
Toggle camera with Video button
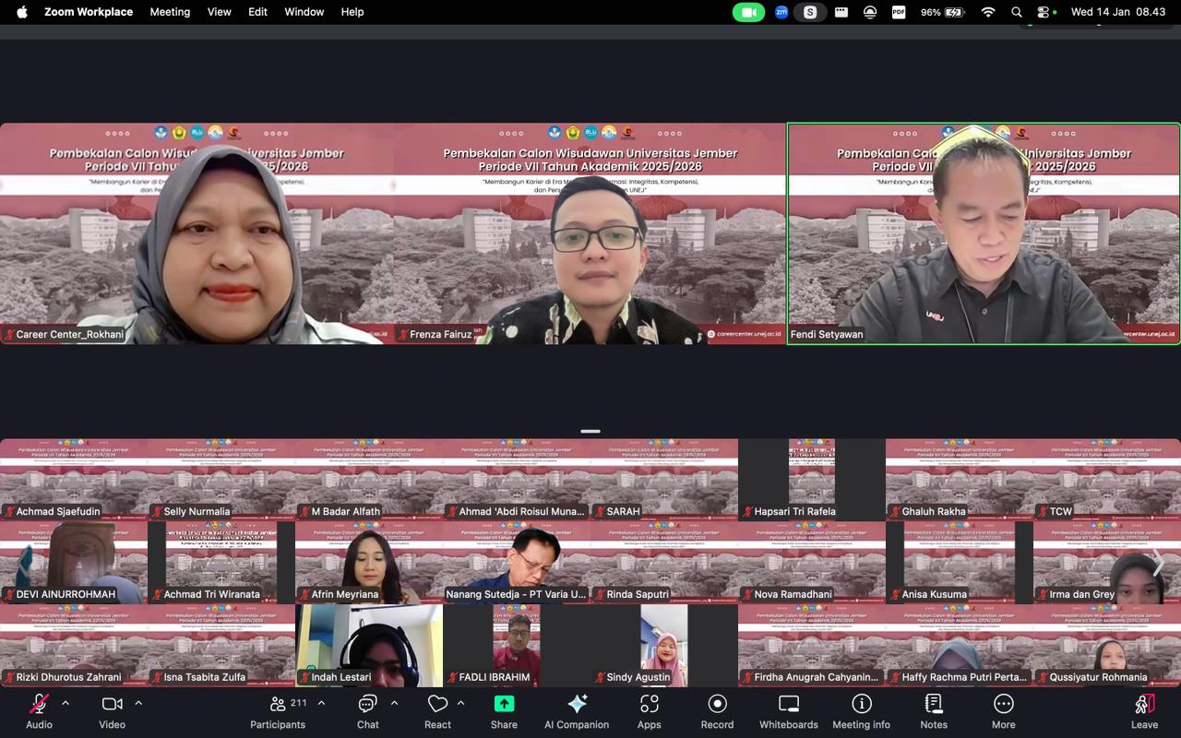(113, 710)
